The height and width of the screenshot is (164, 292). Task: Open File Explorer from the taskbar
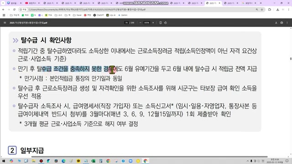tap(34, 161)
